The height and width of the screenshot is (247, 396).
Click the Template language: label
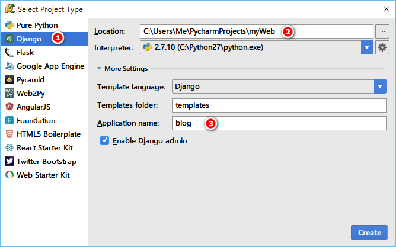[132, 87]
